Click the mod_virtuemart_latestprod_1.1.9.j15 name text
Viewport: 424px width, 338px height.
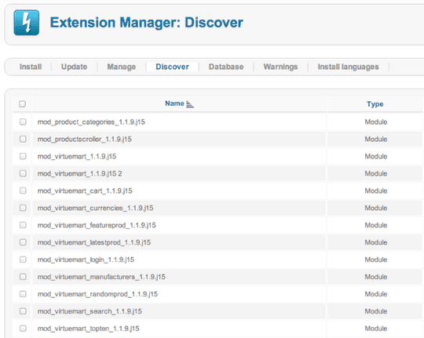click(x=94, y=242)
